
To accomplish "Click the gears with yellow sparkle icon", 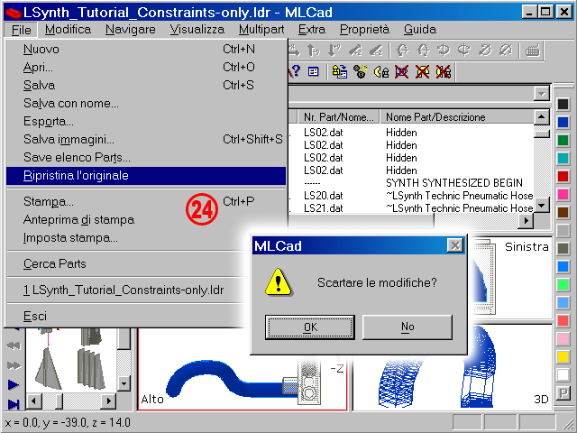I will tap(361, 71).
